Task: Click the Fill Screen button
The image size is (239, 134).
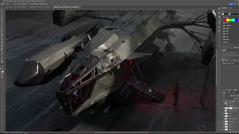Action: (65, 4)
